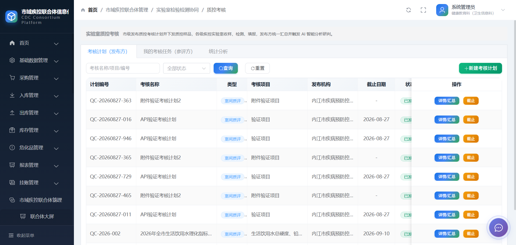Viewport: 516px width, 245px height.
Task: Open 详情/汇总 for QC-2026-002
Action: 447,234
